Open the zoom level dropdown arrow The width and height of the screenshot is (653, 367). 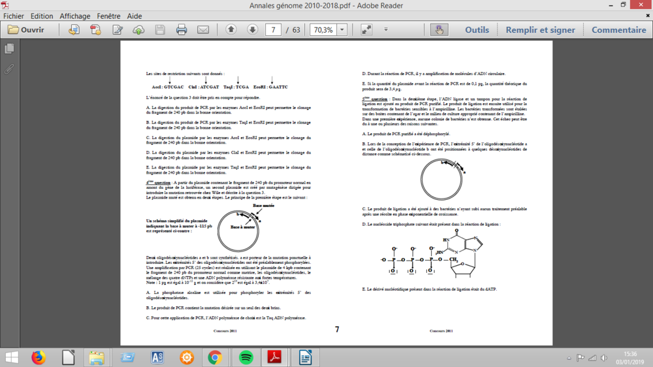click(x=342, y=30)
